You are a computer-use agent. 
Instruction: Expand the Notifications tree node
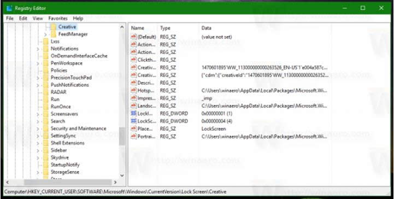(38, 49)
